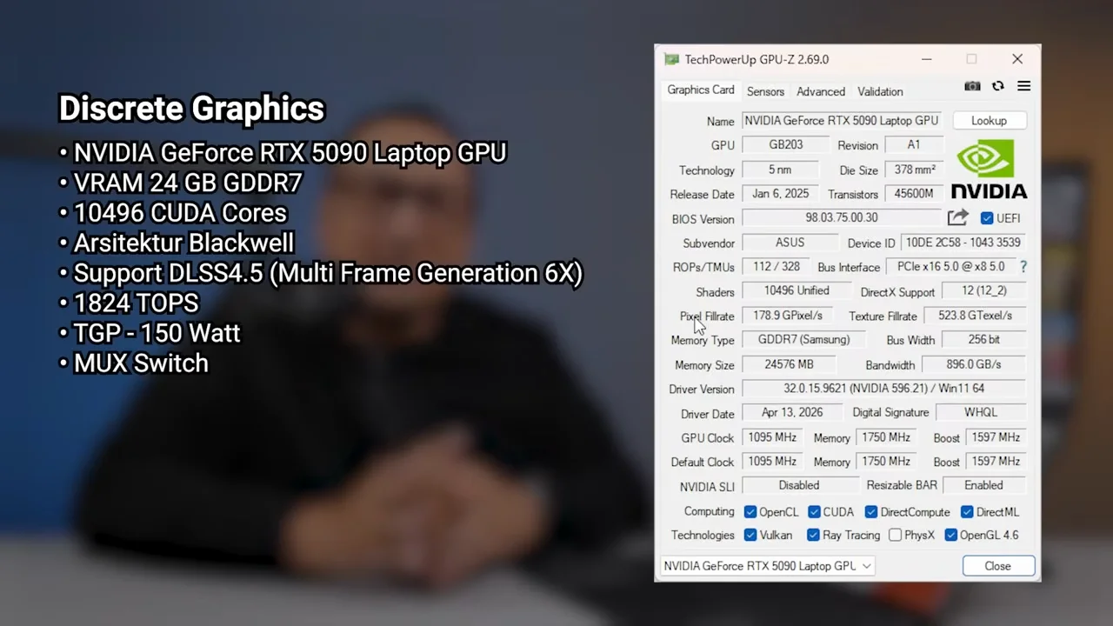Toggle the OpenGL 4.6 checkbox
The width and height of the screenshot is (1113, 626).
point(950,536)
